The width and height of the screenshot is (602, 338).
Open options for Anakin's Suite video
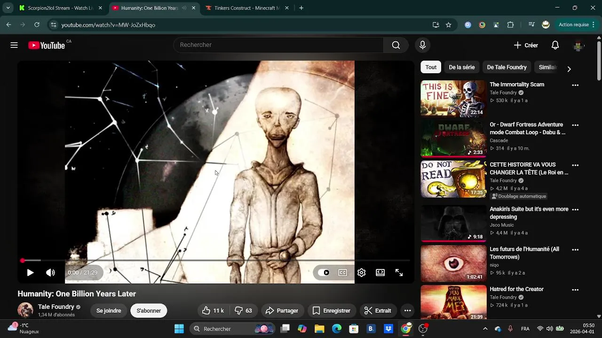point(575,210)
